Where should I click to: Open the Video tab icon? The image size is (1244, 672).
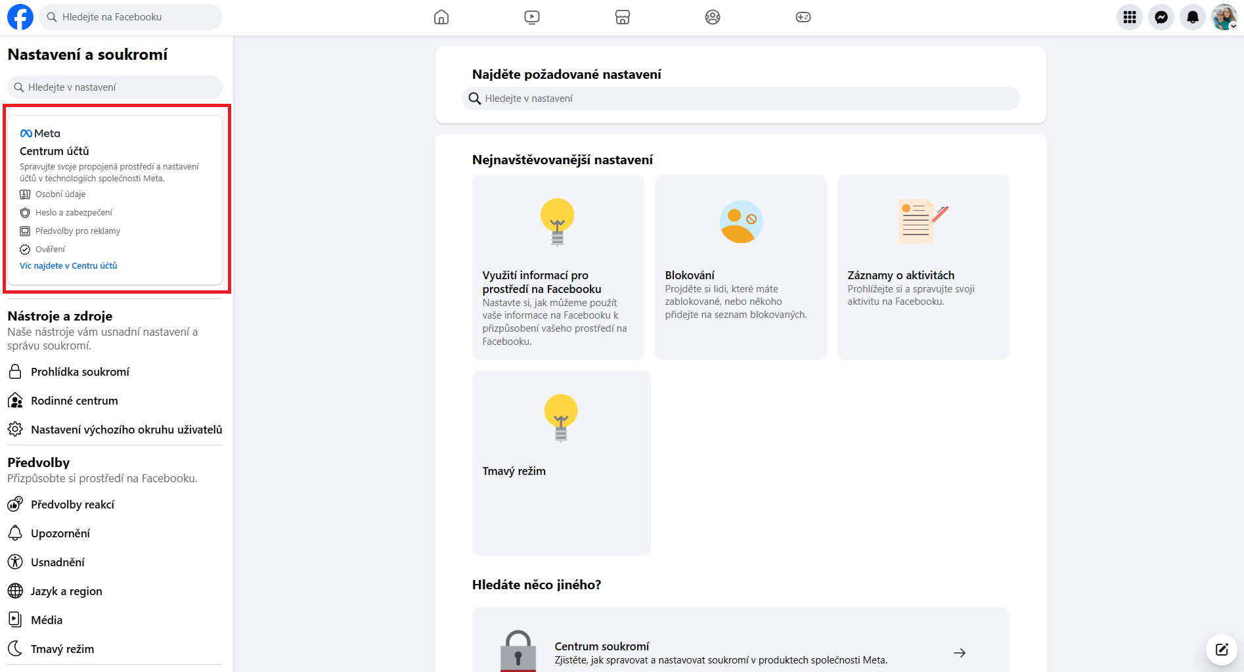pos(532,17)
